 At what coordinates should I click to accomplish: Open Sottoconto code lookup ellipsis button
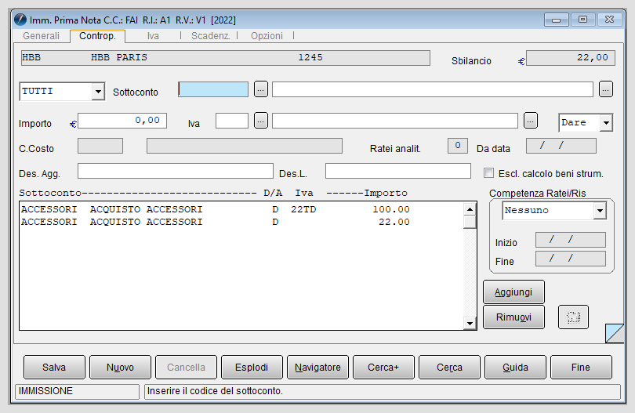261,89
